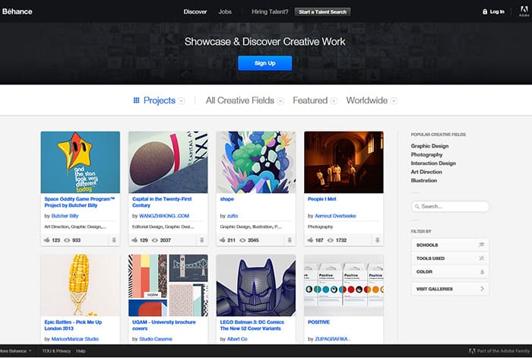The height and width of the screenshot is (358, 532).
Task: Click Adobe icon in footer
Action: pyautogui.click(x=472, y=351)
